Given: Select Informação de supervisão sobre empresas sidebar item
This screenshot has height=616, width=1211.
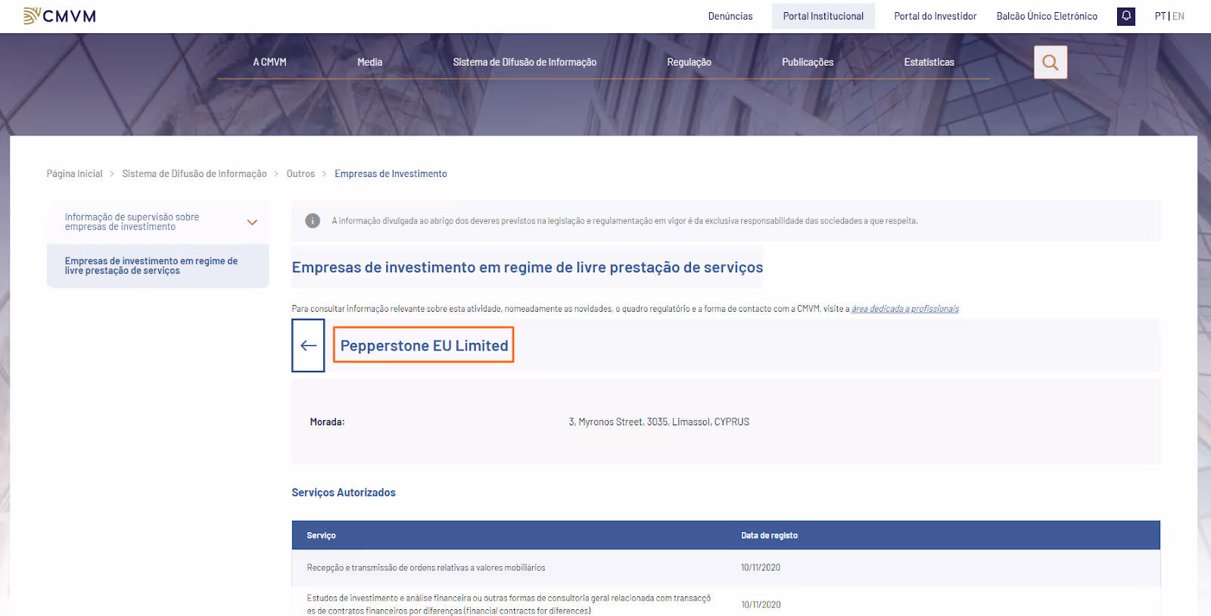Looking at the screenshot, I should (157, 222).
